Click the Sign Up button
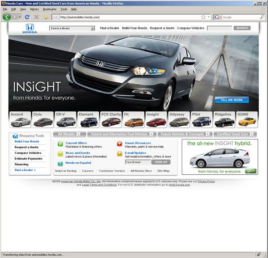The height and width of the screenshot is (258, 268). pyautogui.click(x=160, y=162)
